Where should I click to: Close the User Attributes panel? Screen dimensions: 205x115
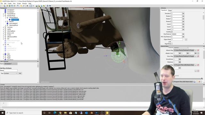pos(38,61)
